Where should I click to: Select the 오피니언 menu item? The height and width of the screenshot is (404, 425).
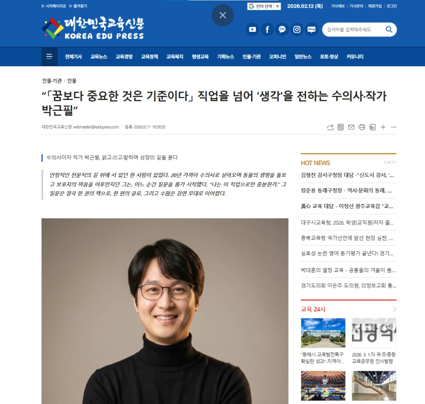click(277, 57)
